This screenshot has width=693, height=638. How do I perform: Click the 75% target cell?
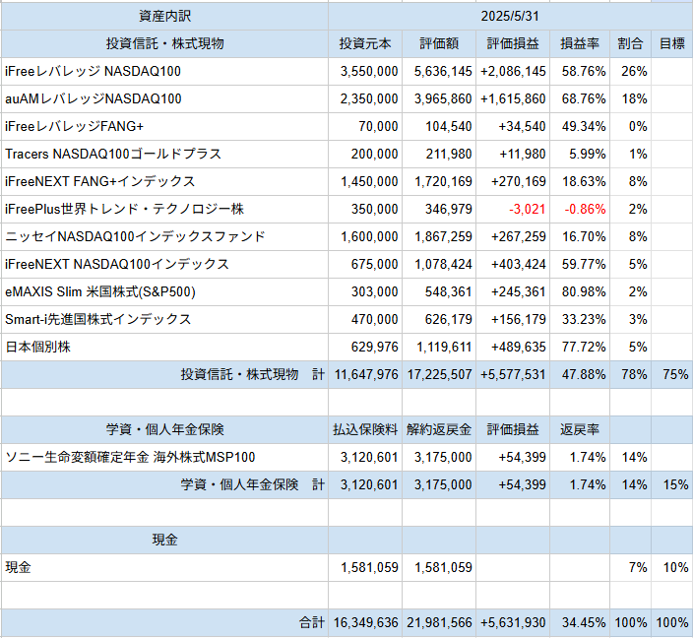click(x=671, y=374)
